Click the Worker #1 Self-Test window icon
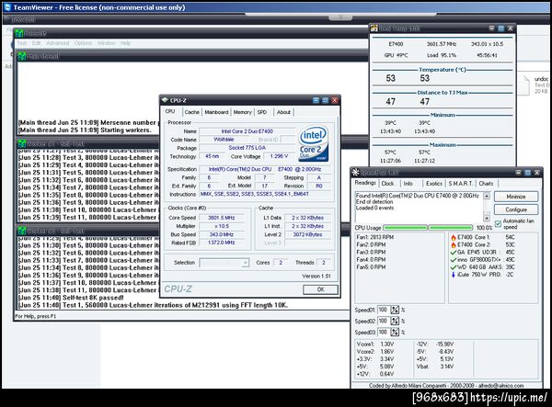This screenshot has width=552, height=407. [22, 143]
